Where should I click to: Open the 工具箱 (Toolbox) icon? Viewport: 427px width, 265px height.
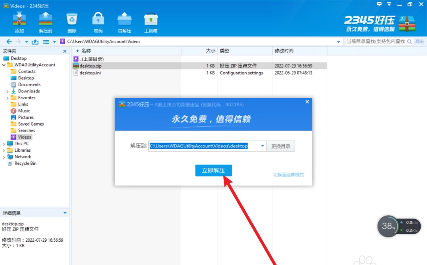[x=151, y=23]
